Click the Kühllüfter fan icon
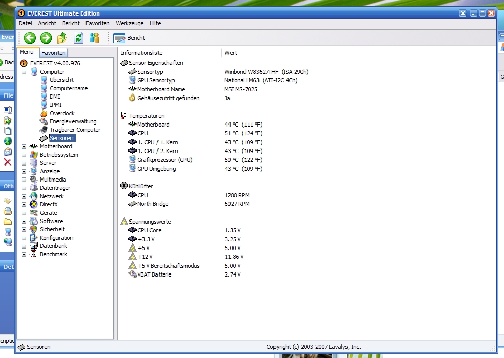 [124, 186]
